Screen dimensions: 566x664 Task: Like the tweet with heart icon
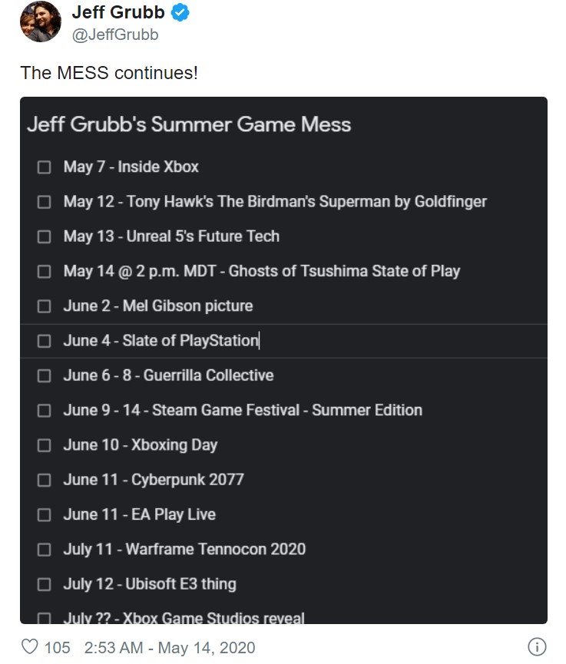(x=29, y=646)
